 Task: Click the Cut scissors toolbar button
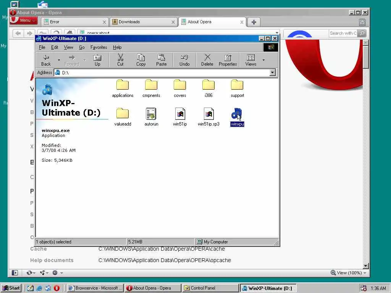pyautogui.click(x=120, y=60)
